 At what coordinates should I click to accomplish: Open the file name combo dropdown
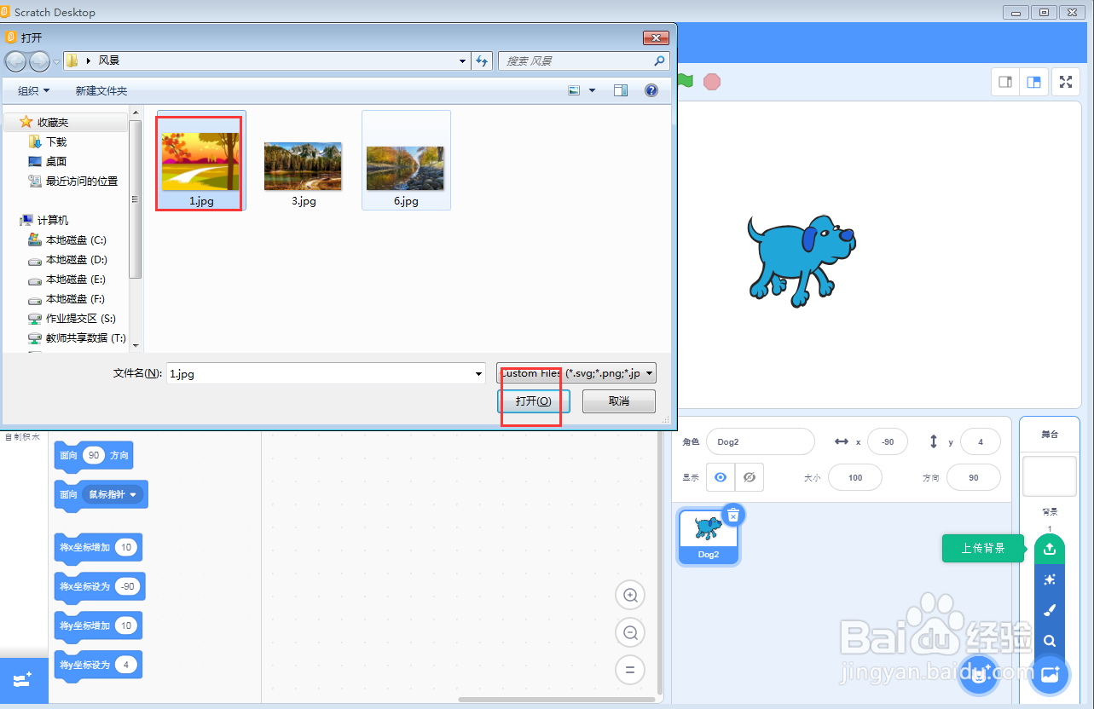478,373
